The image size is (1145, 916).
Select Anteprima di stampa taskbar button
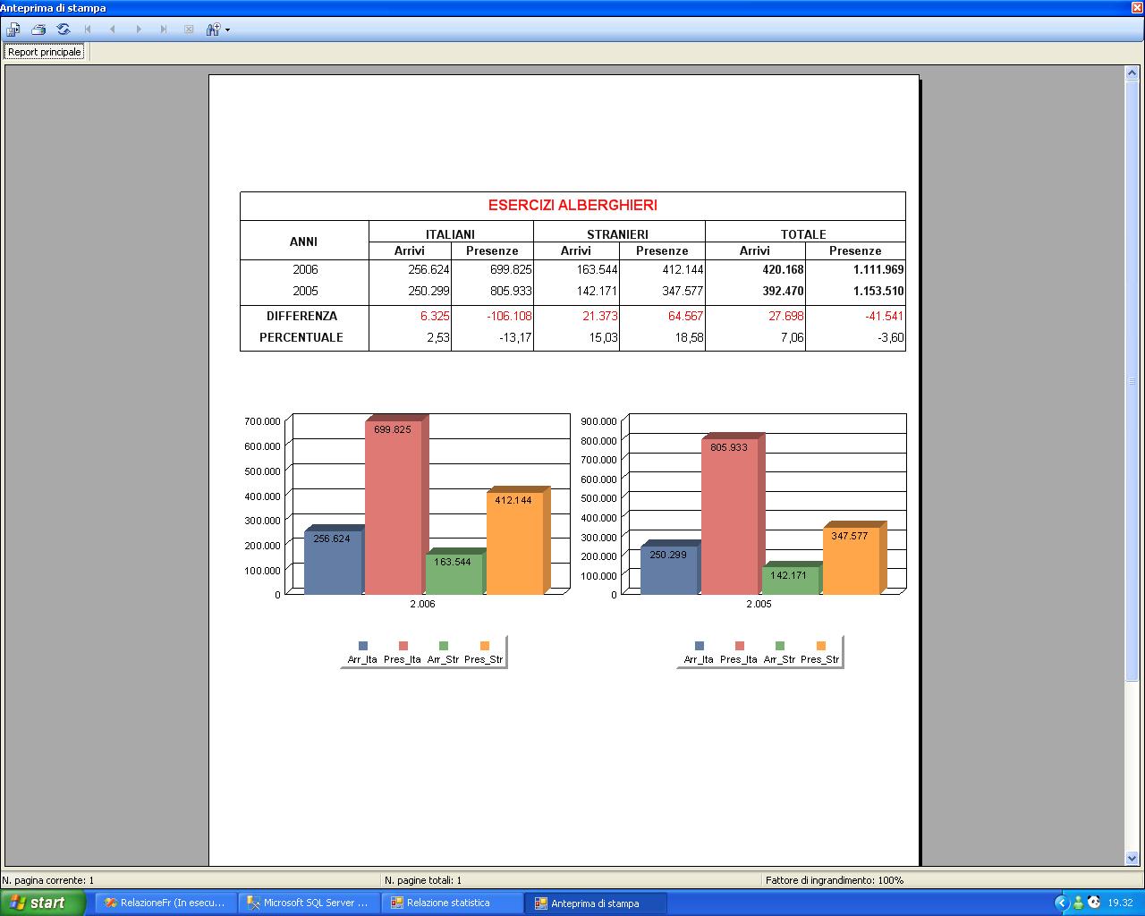pos(595,903)
